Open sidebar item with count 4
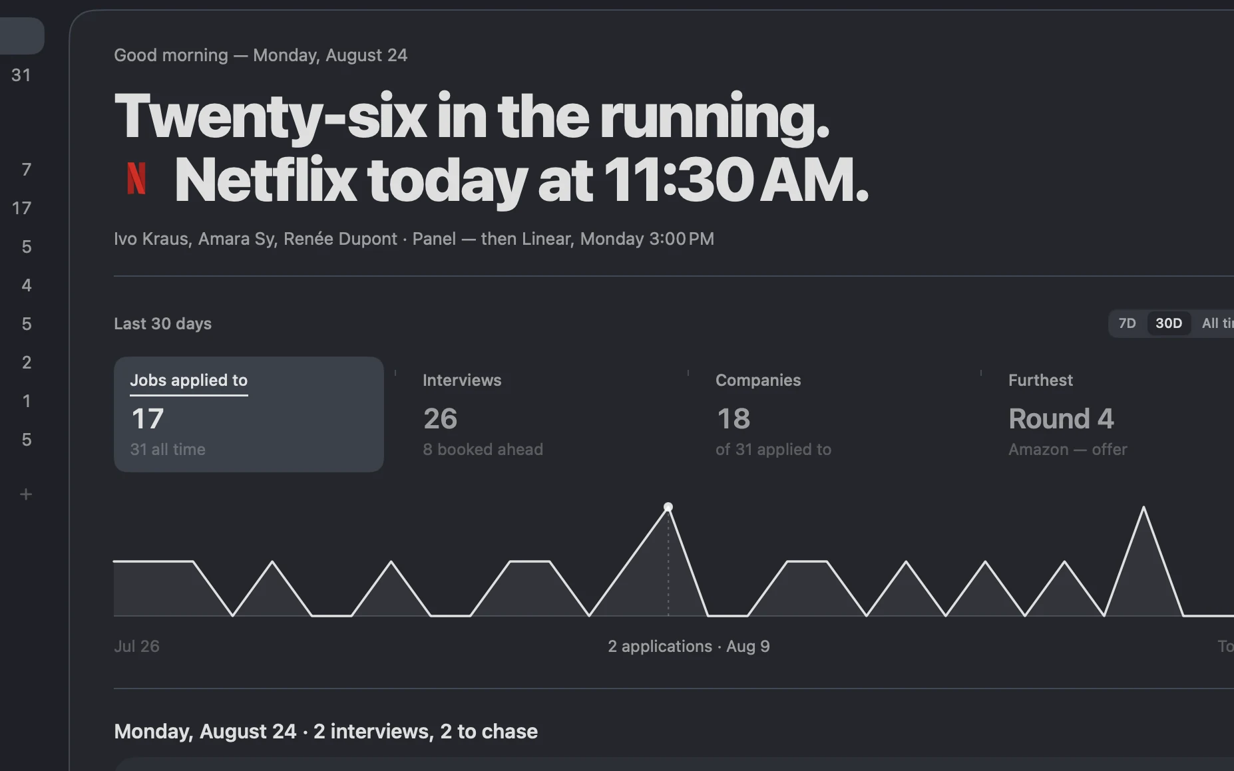The image size is (1234, 771). [27, 285]
